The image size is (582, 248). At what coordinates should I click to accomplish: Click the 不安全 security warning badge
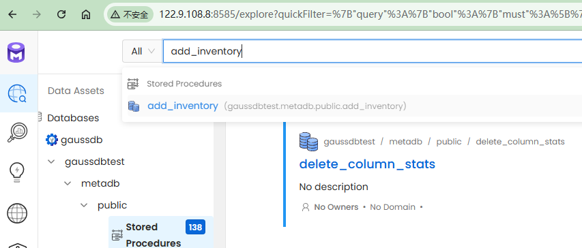click(x=130, y=14)
